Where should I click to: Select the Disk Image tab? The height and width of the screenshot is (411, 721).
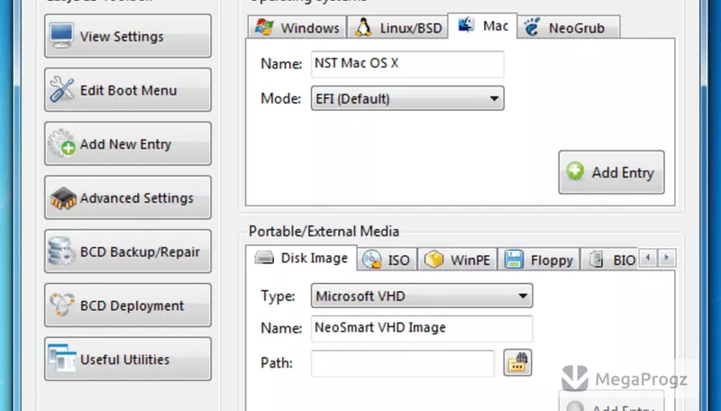[x=301, y=259]
